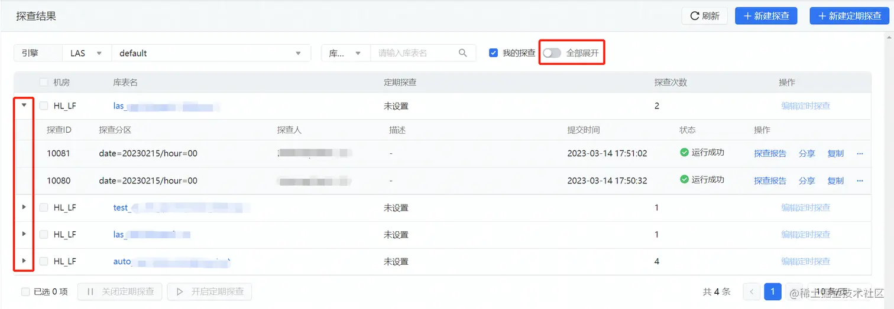Check the checkbox of the first las_ row
Viewport: 894px width, 309px height.
(44, 106)
